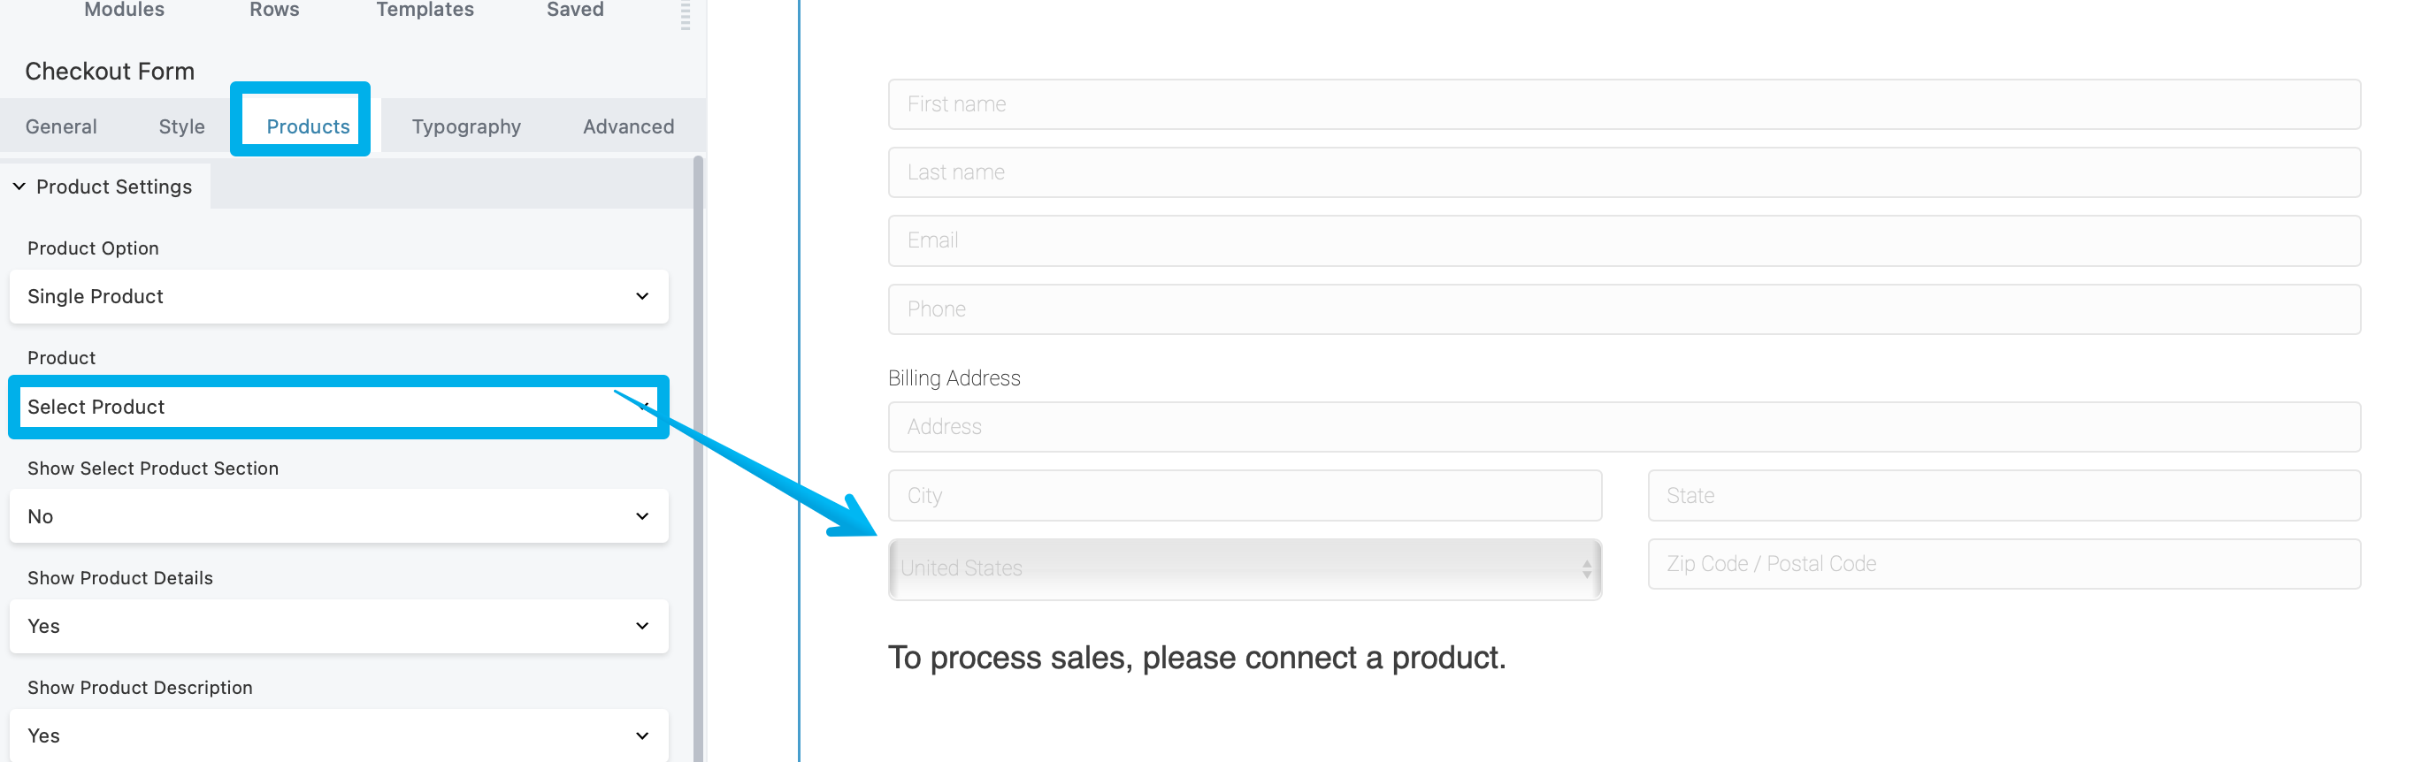Open the Typography tab

coord(466,126)
